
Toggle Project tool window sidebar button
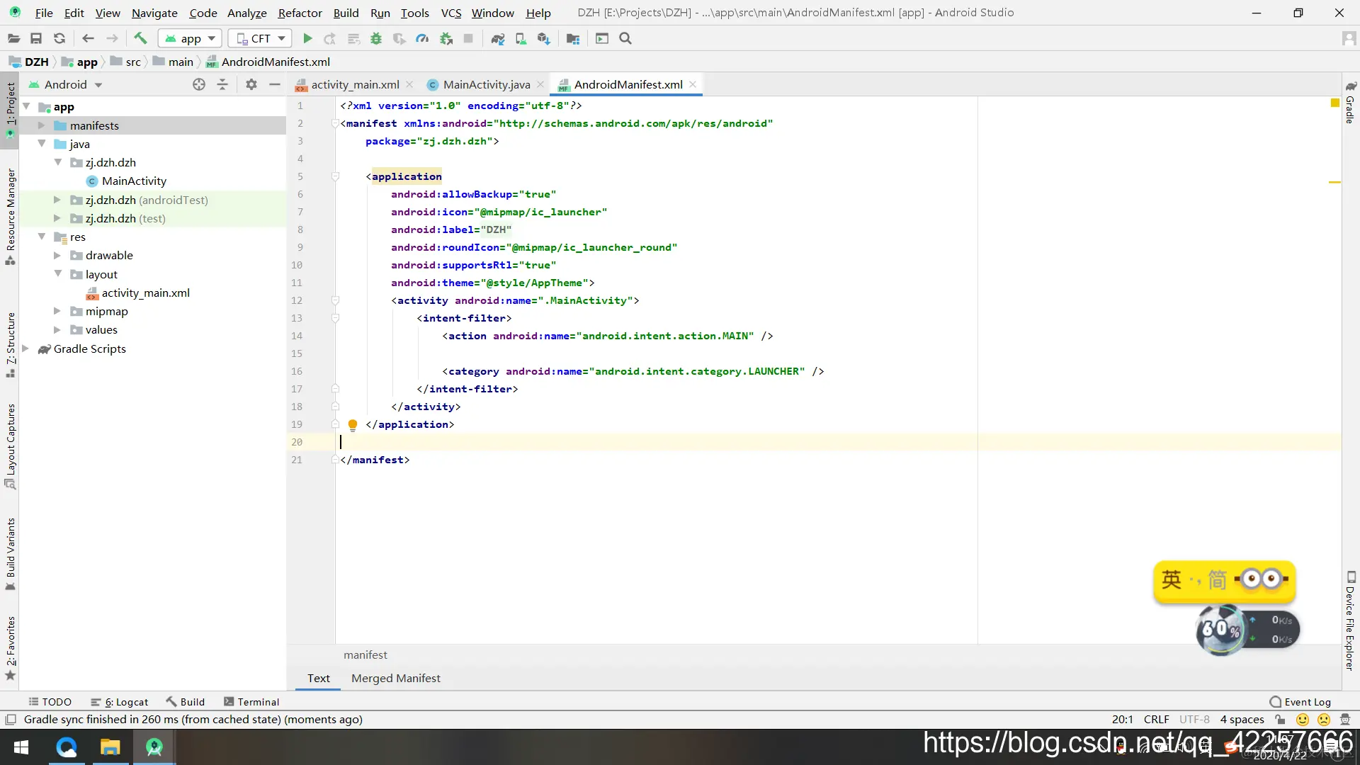(10, 106)
